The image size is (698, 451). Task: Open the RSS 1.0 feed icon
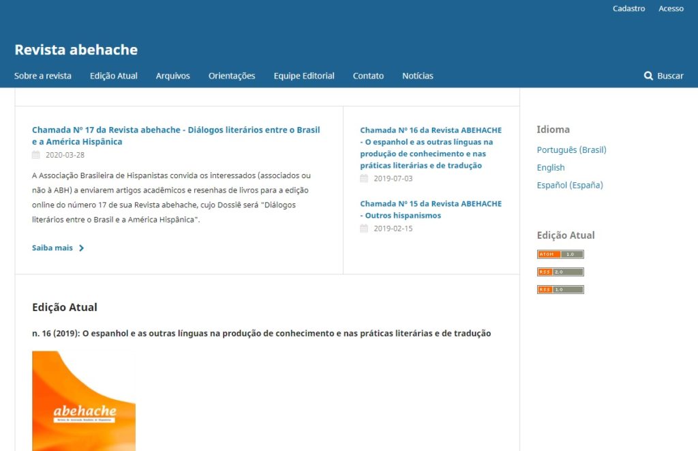pyautogui.click(x=560, y=289)
